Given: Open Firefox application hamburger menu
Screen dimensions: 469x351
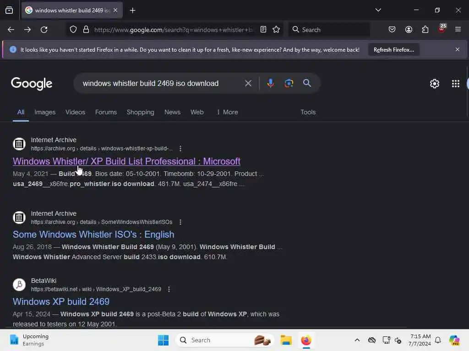Looking at the screenshot, I should [458, 30].
